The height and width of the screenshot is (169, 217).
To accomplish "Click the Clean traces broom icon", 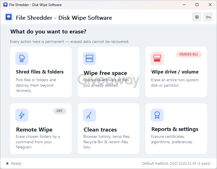I will (90, 115).
